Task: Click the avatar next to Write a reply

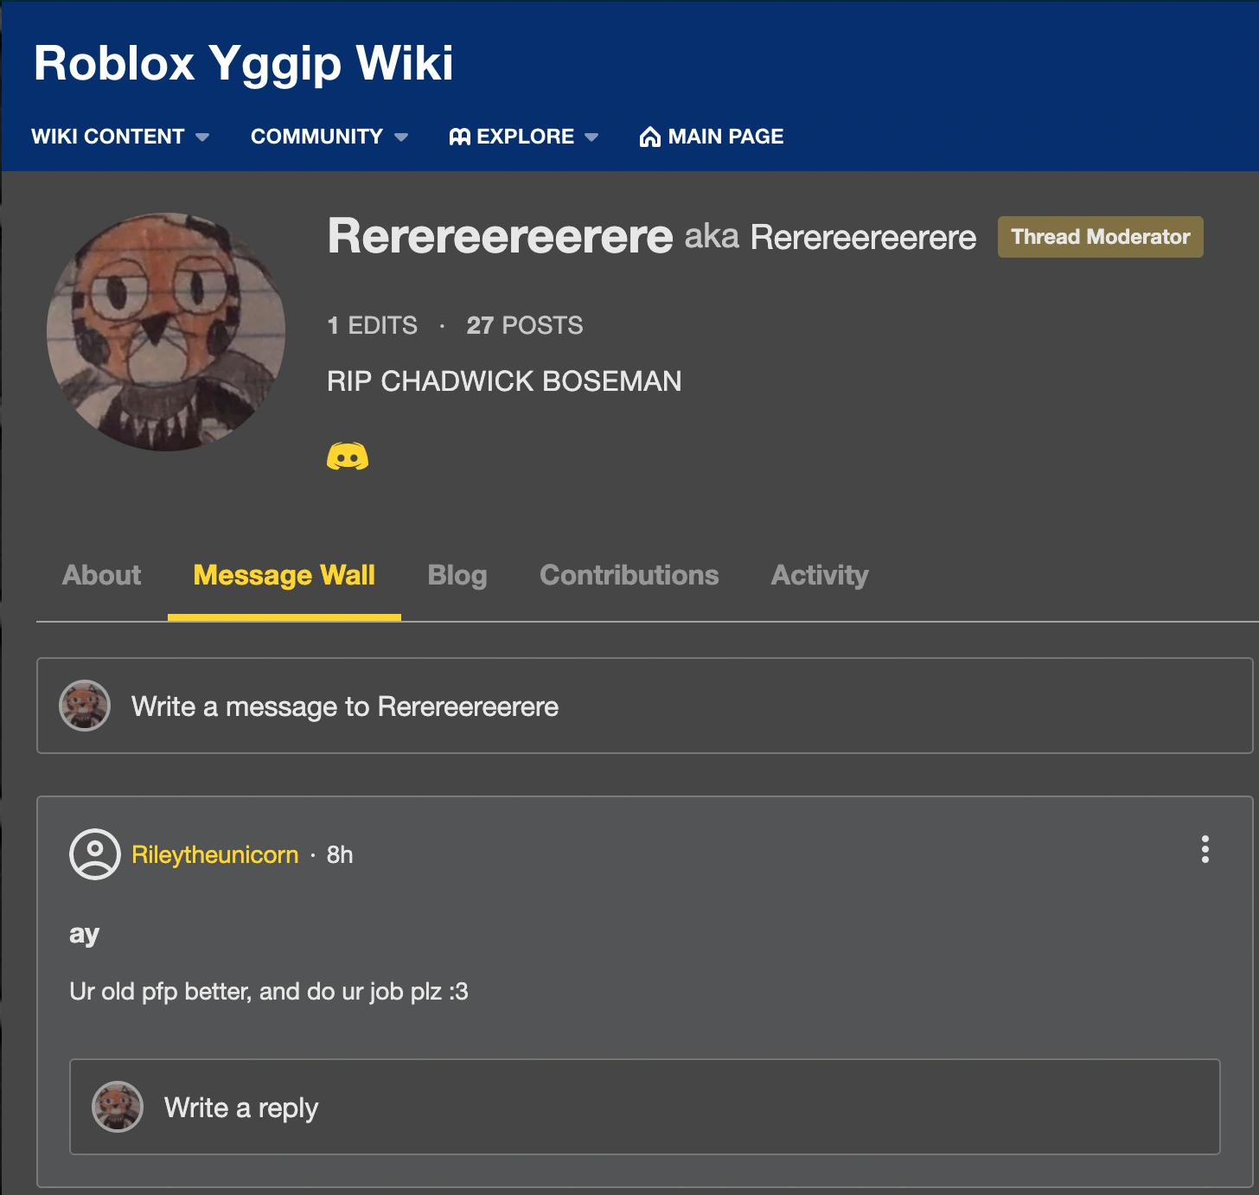Action: click(x=118, y=1107)
